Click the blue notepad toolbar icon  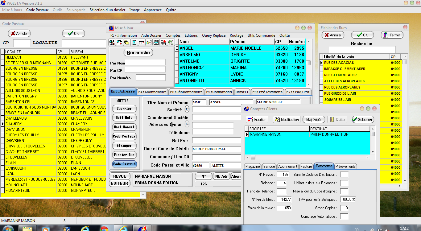(x=134, y=42)
